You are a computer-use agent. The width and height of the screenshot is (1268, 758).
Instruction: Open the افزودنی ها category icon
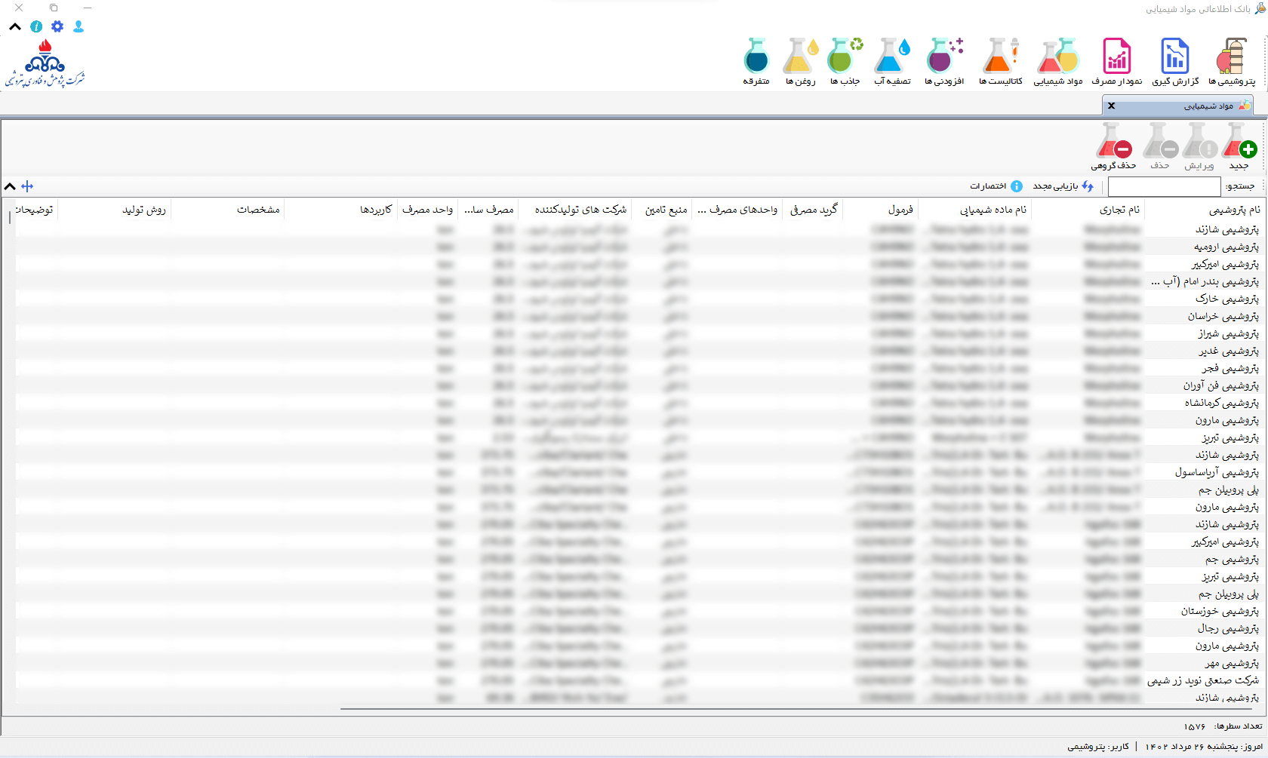click(944, 61)
